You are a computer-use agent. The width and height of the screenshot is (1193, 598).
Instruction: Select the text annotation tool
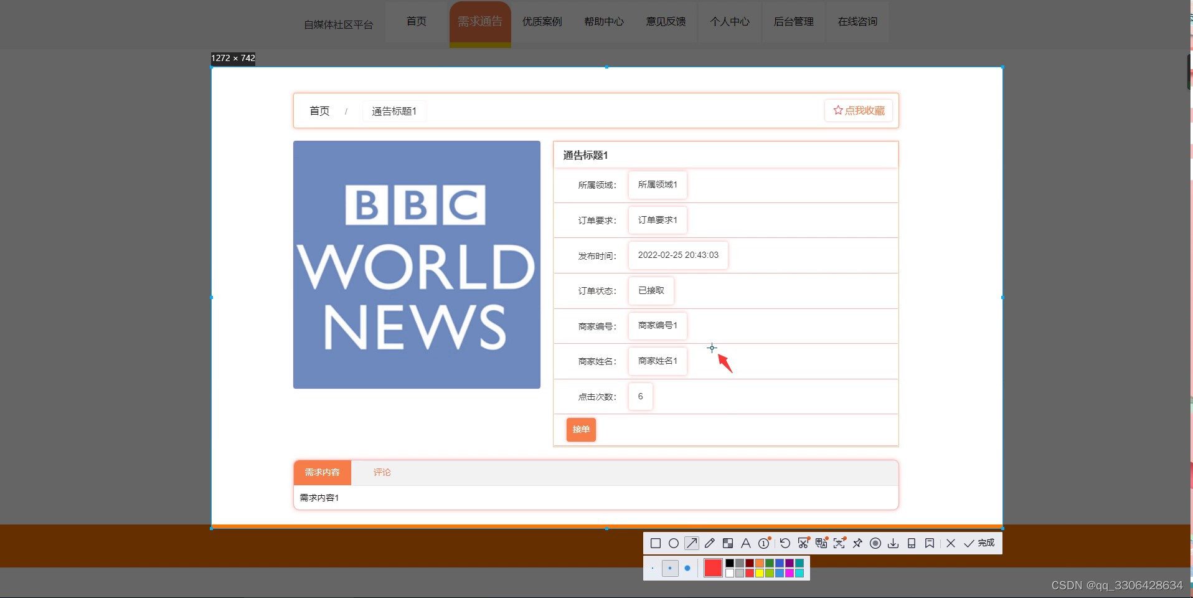coord(746,543)
